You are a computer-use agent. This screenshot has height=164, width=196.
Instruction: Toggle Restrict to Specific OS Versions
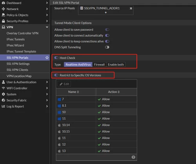click(x=56, y=75)
